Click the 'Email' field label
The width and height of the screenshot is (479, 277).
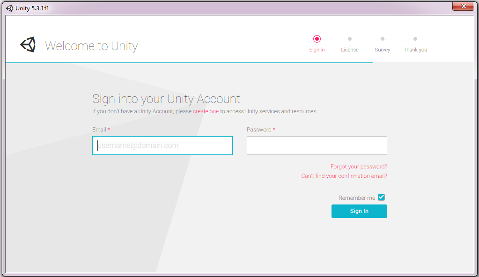99,130
